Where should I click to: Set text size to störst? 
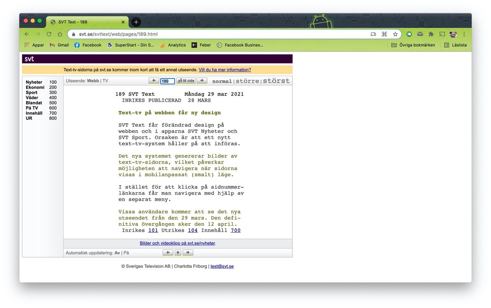276,81
